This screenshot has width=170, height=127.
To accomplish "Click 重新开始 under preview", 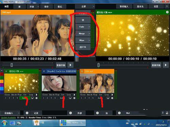I will point(61,65).
